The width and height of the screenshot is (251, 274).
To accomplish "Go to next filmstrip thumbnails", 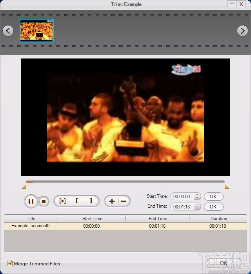I will tap(242, 31).
